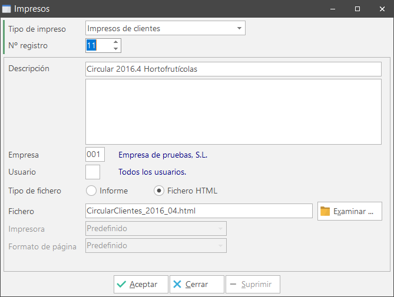Open the Formato de página dropdown

tap(220, 246)
